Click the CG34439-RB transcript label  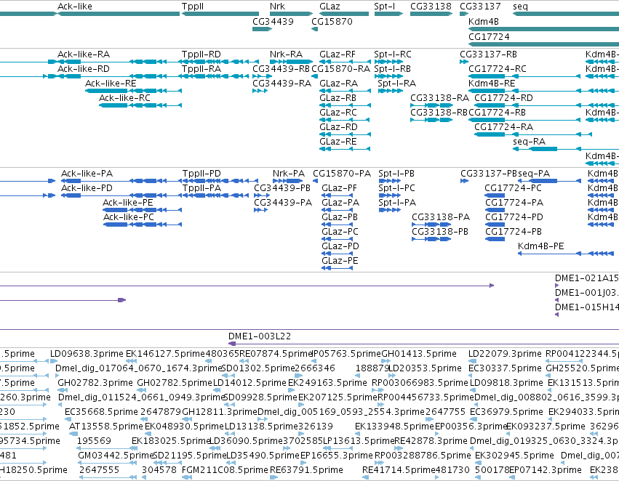[281, 68]
